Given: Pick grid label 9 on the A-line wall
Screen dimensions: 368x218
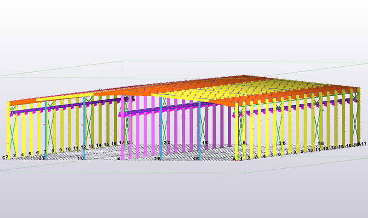Looking at the screenshot, I should coord(302,151).
